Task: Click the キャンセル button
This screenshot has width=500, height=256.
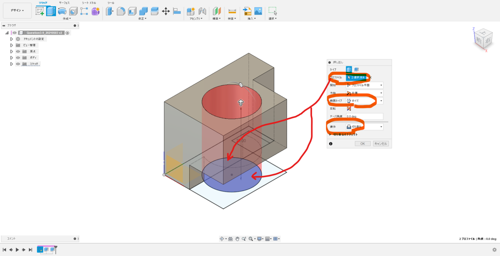Action: pyautogui.click(x=380, y=143)
